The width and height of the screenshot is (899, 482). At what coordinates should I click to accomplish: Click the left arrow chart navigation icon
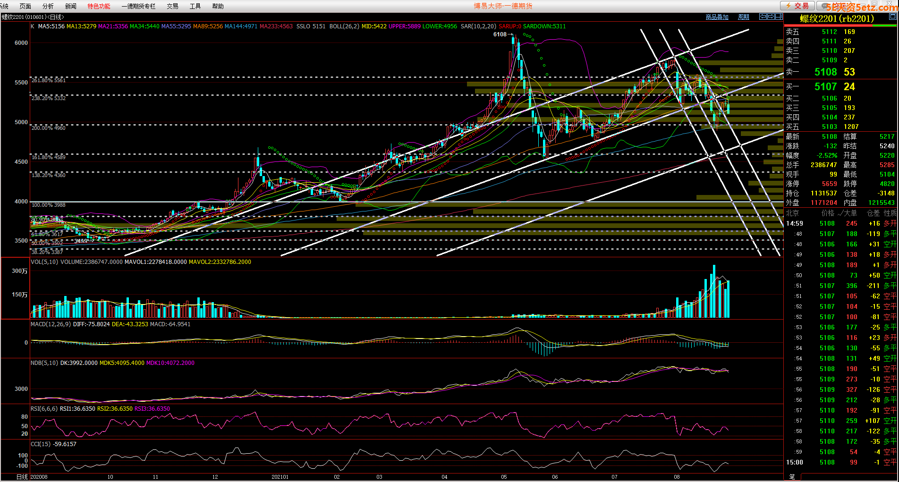(x=763, y=17)
